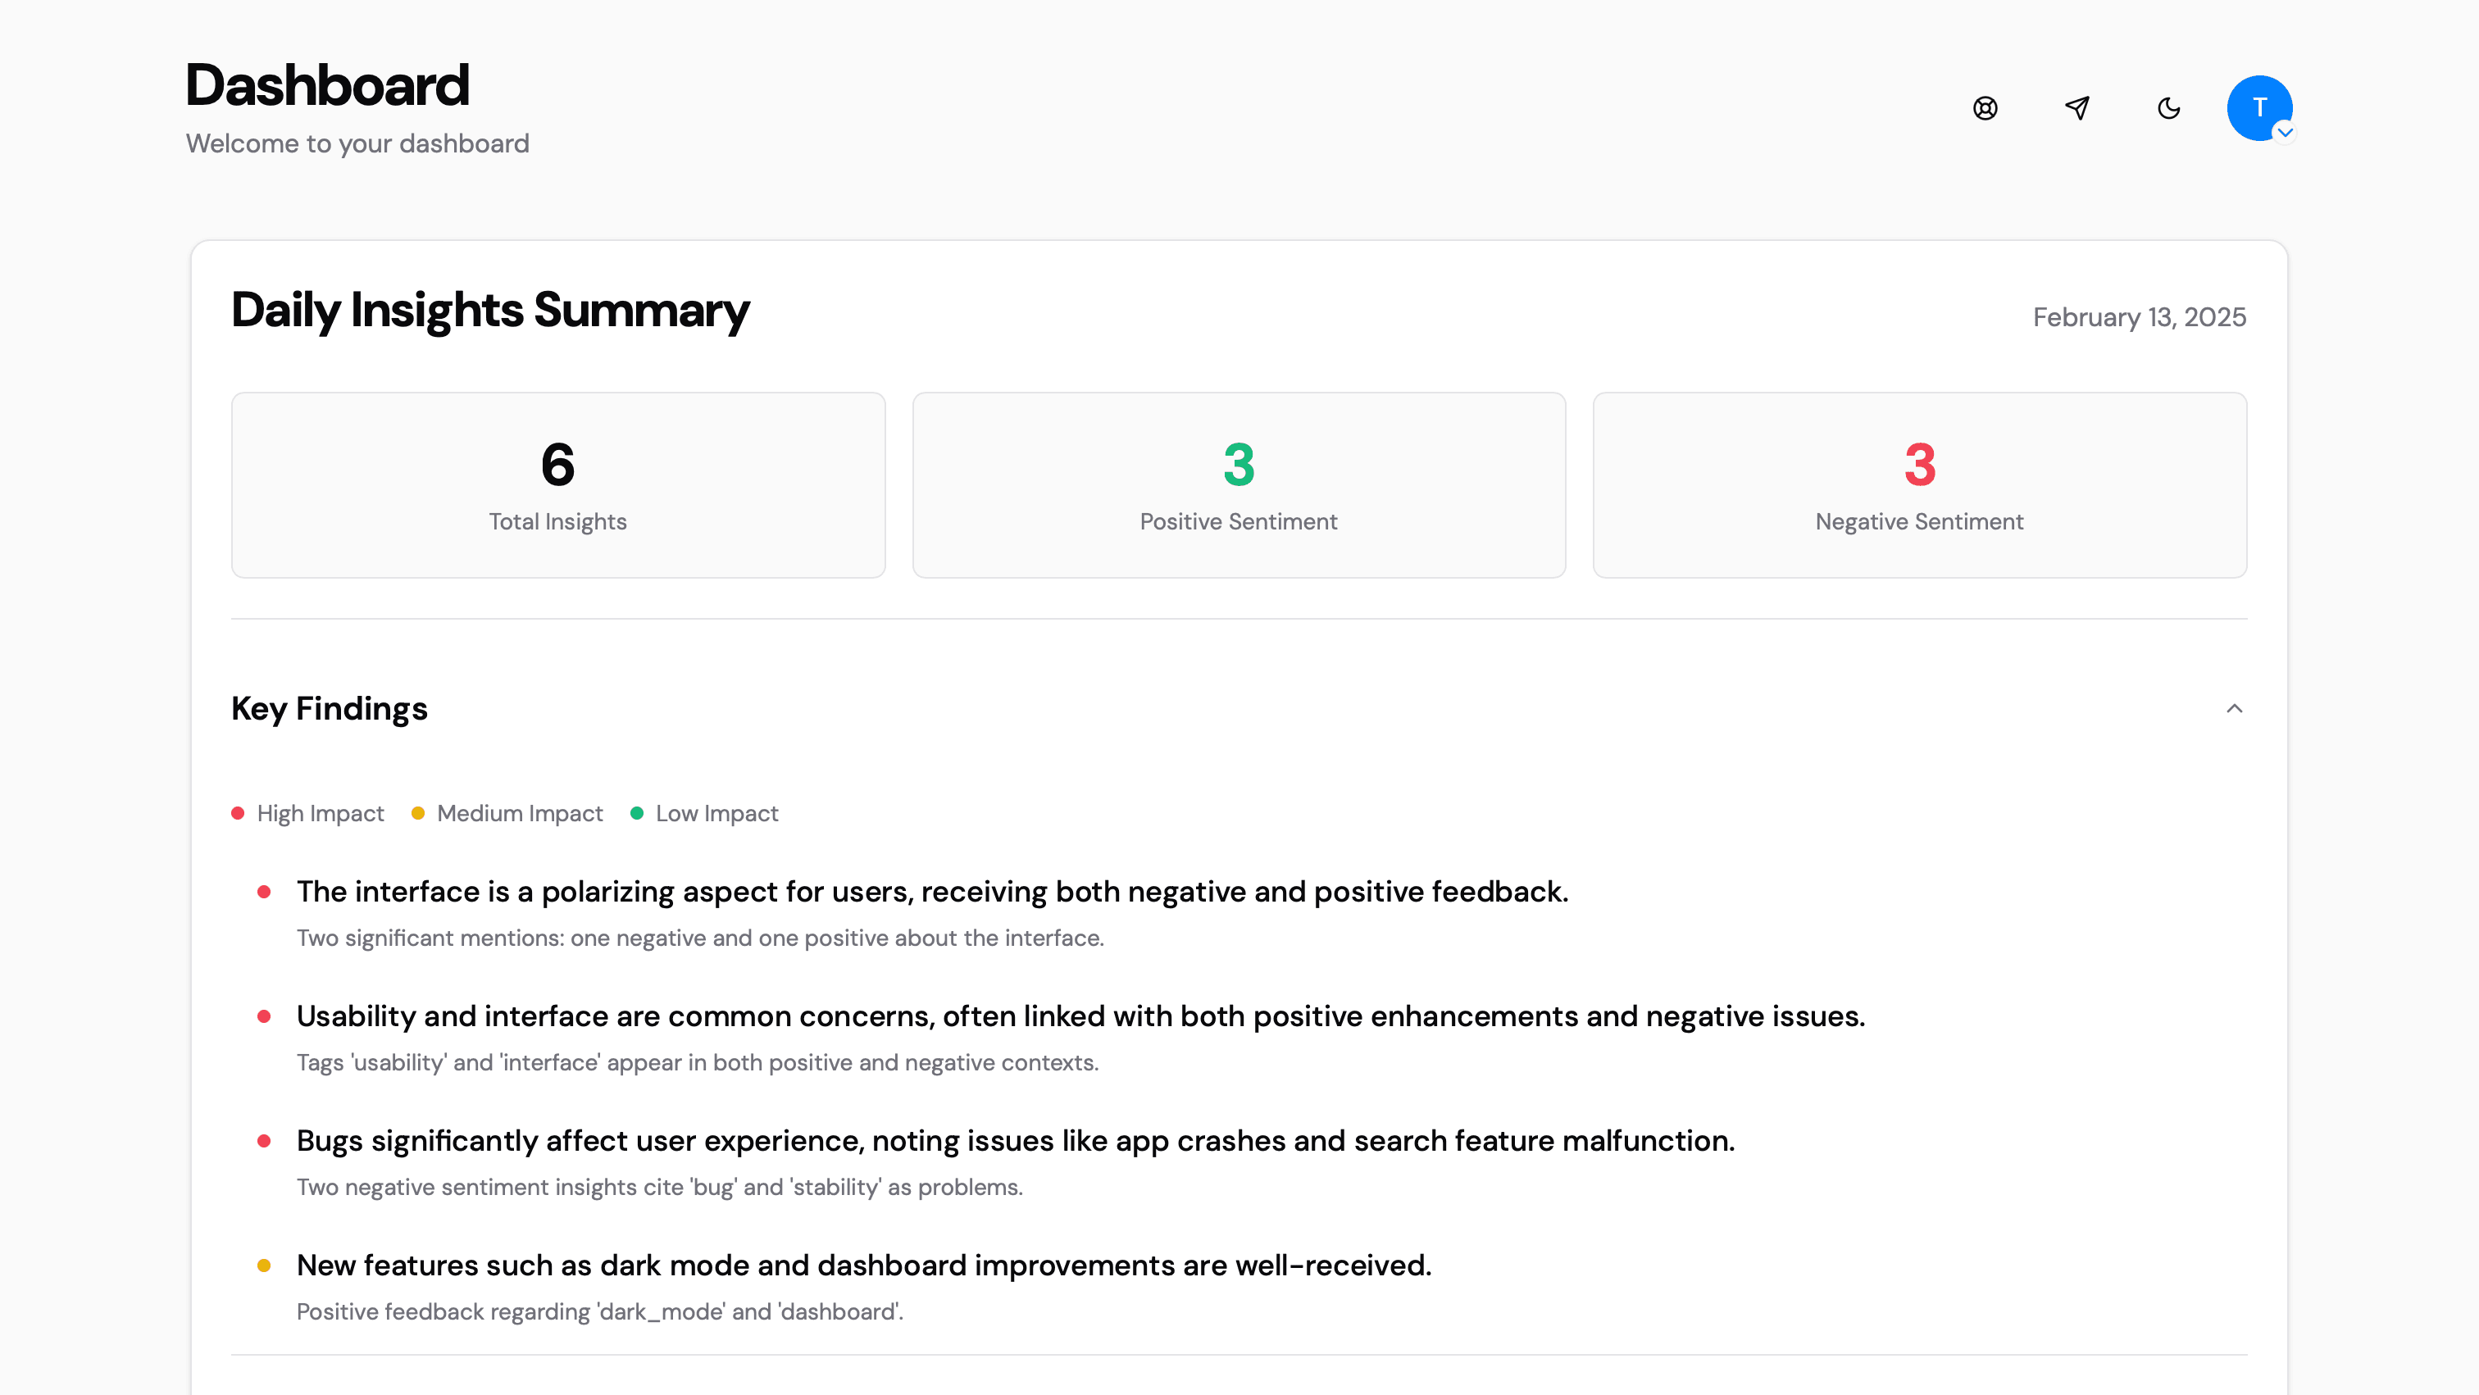Viewport: 2479px width, 1395px height.
Task: Select the bugs affecting user experience finding
Action: [1014, 1141]
